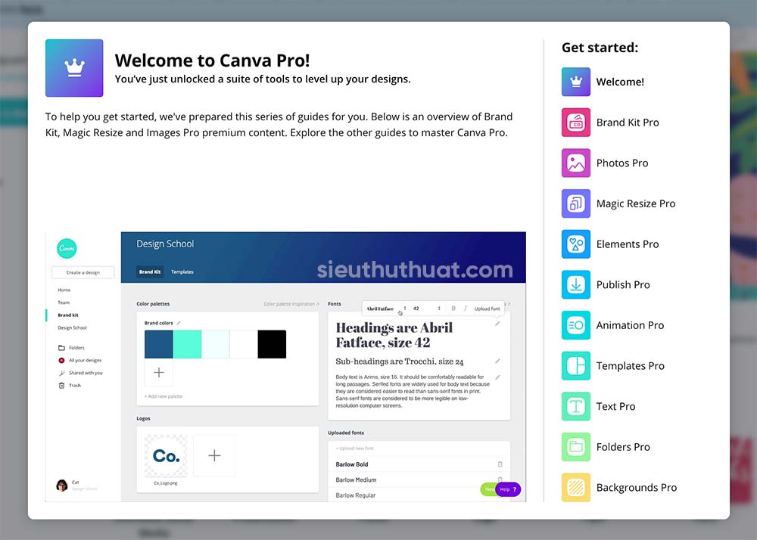Pick the dark blue brand color swatch
Viewport: 757px width, 540px height.
[159, 344]
